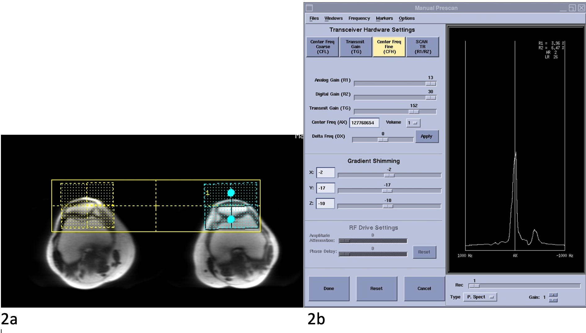The image size is (586, 333).
Task: Click the Center Freq (AX) input field
Action: coord(364,123)
